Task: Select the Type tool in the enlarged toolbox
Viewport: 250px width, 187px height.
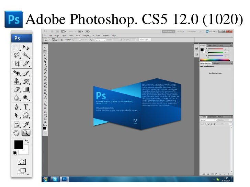Action: [x=26, y=107]
